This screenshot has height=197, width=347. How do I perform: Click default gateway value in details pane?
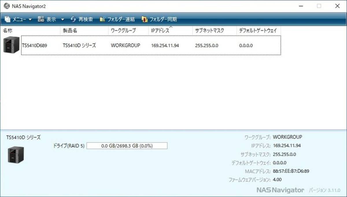280,163
